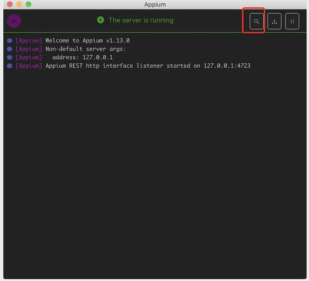Stop the server with the pause button
This screenshot has width=309, height=281.
click(292, 21)
